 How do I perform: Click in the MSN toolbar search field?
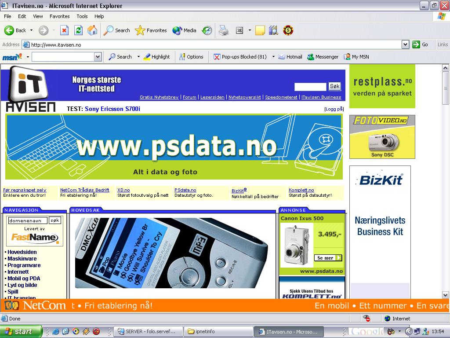click(63, 57)
